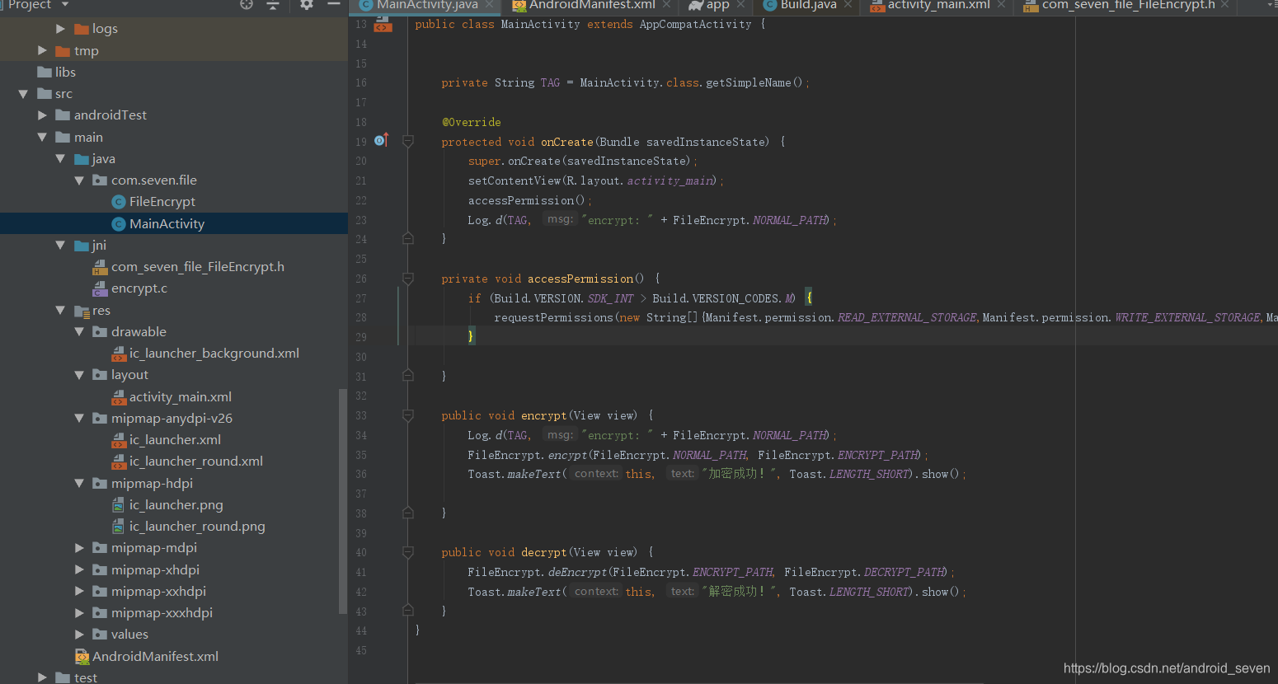1278x684 pixels.
Task: Fold the accessPermission method on line 26
Action: pyautogui.click(x=408, y=279)
